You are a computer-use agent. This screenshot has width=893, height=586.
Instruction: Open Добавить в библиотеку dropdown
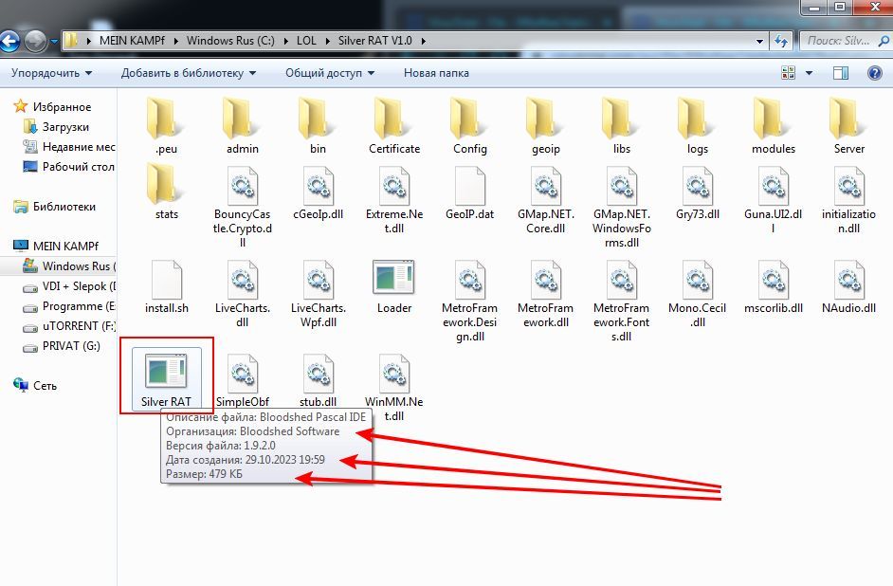pos(189,73)
